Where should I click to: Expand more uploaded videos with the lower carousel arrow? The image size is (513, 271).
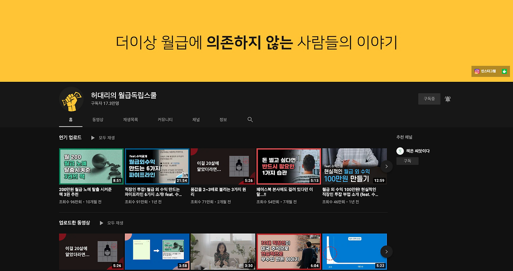386,251
